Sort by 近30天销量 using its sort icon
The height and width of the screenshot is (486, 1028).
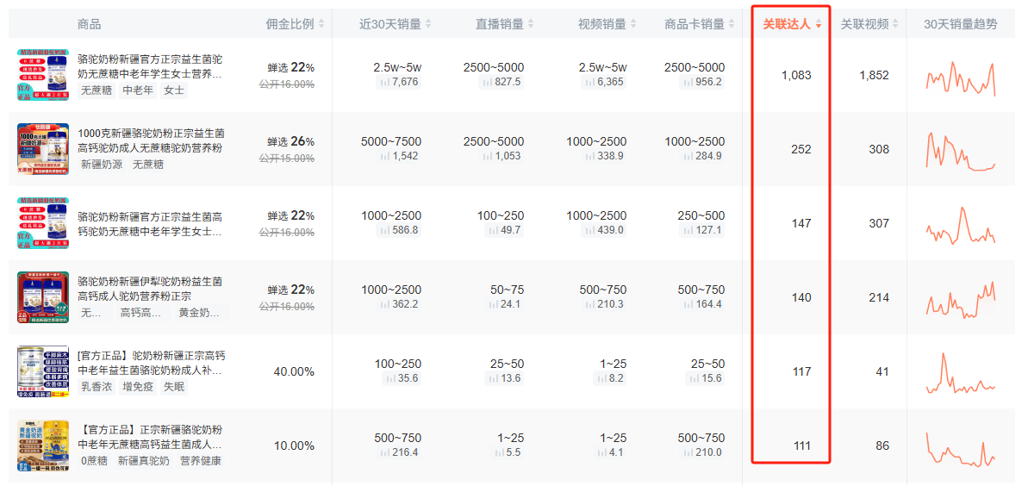[428, 24]
